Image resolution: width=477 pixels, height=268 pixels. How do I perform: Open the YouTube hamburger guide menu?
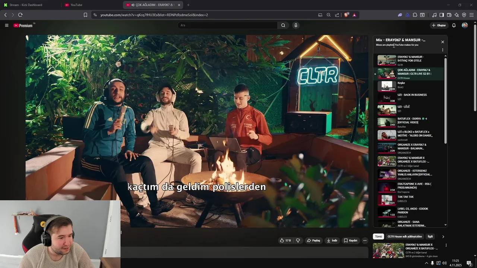point(6,25)
